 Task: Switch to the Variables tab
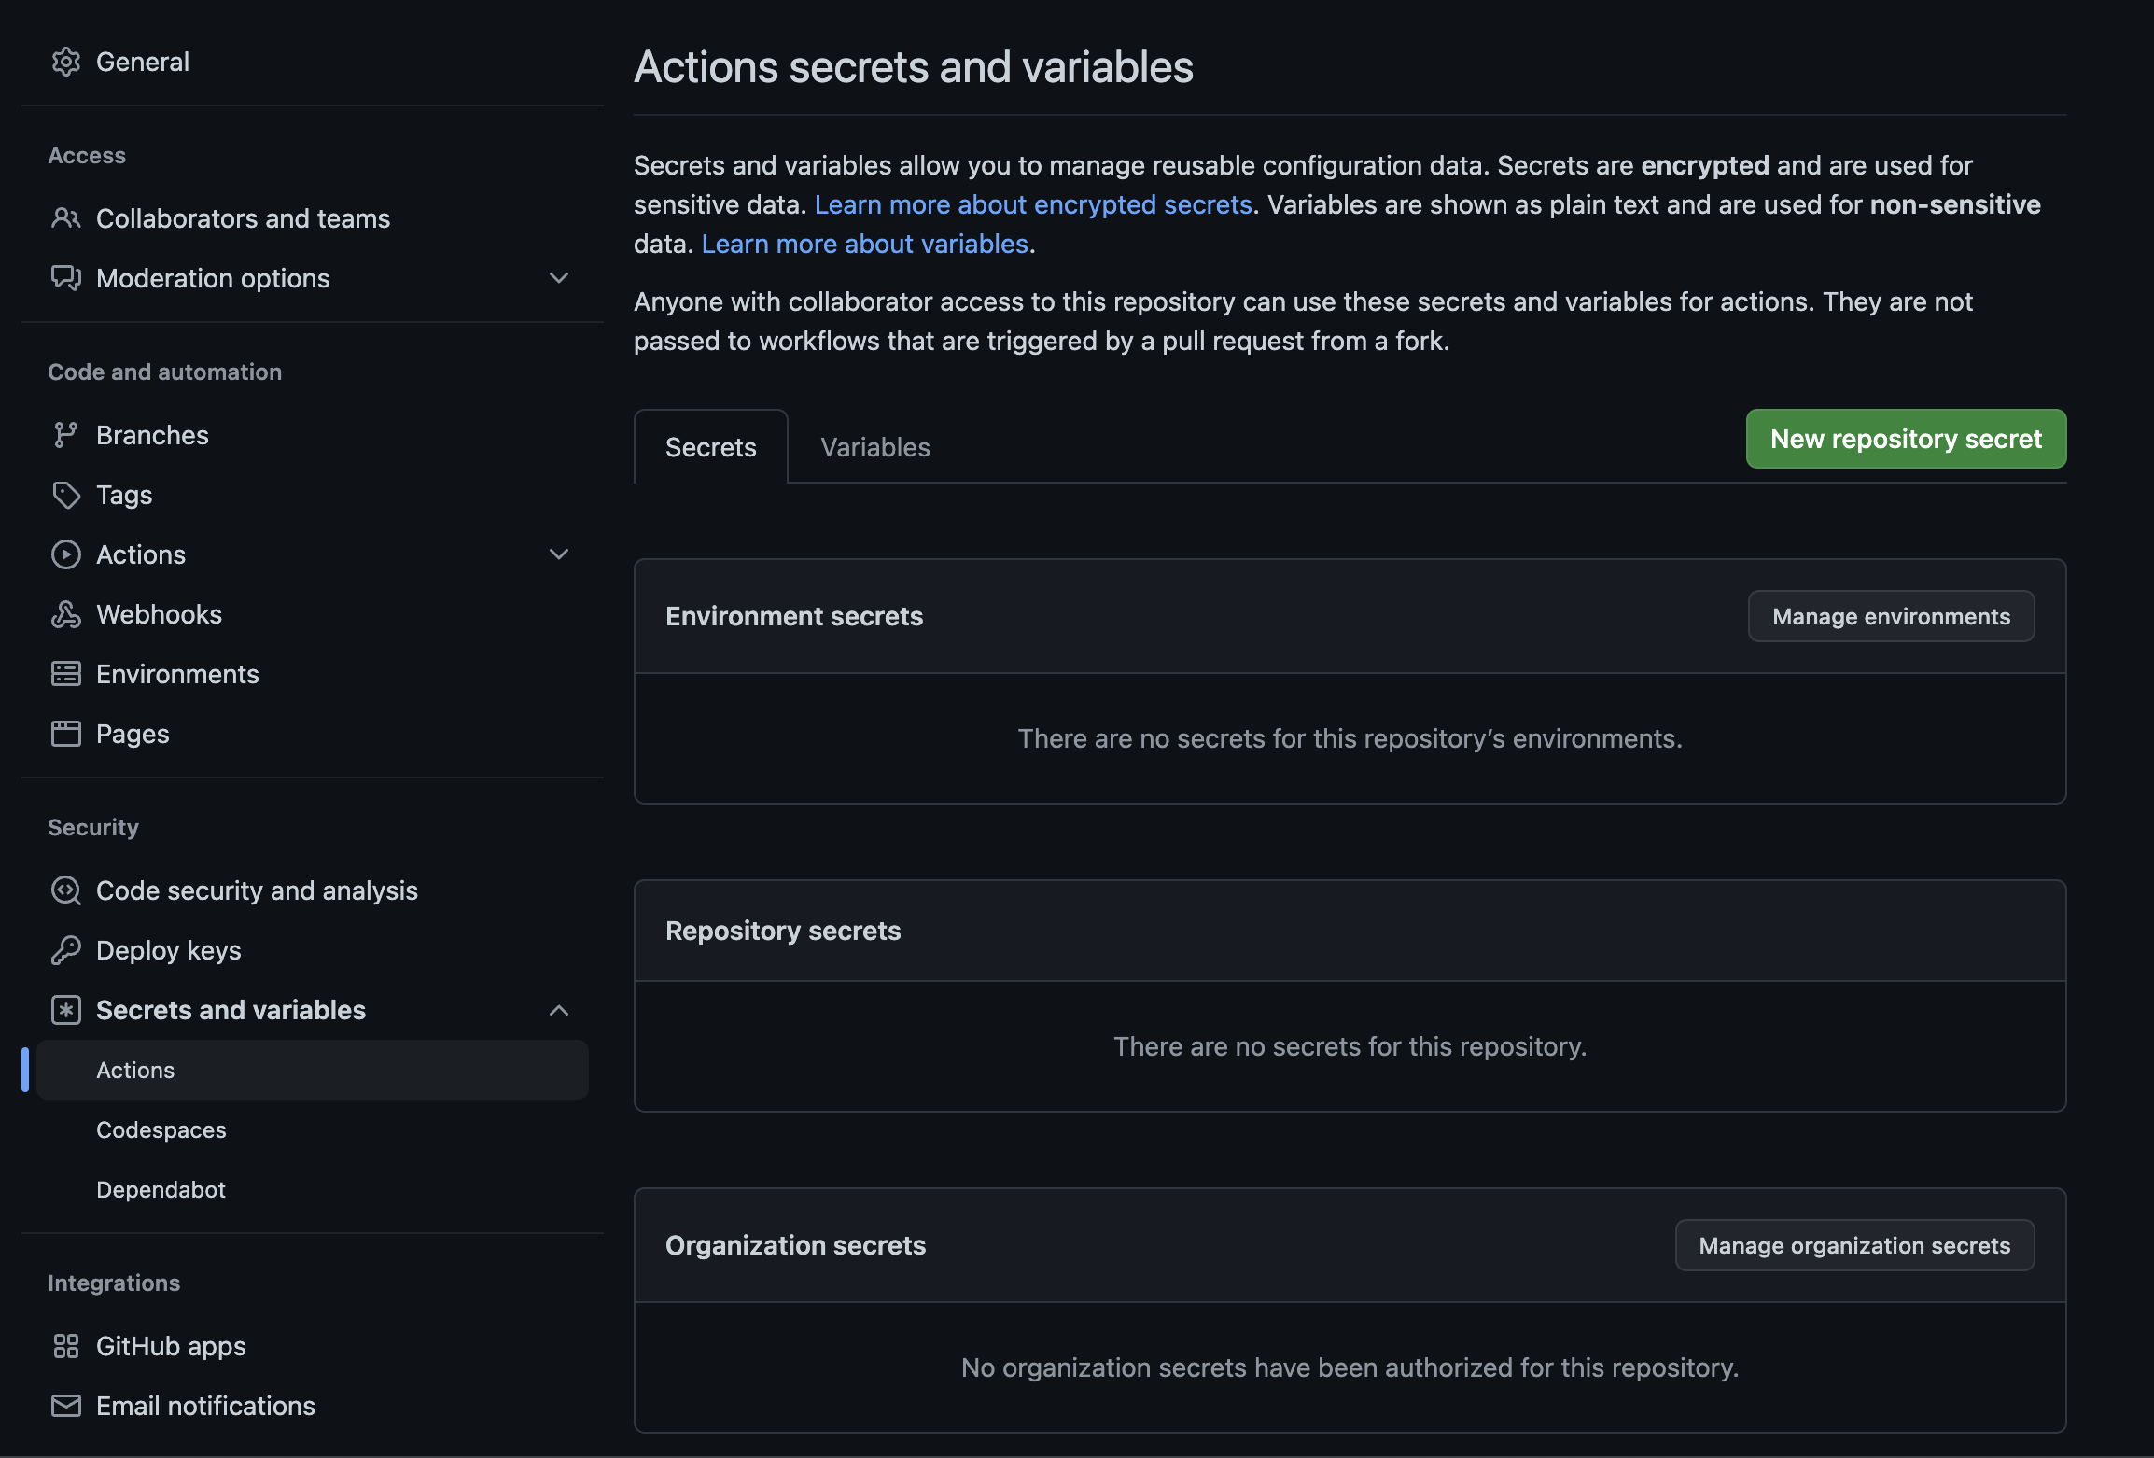[874, 447]
